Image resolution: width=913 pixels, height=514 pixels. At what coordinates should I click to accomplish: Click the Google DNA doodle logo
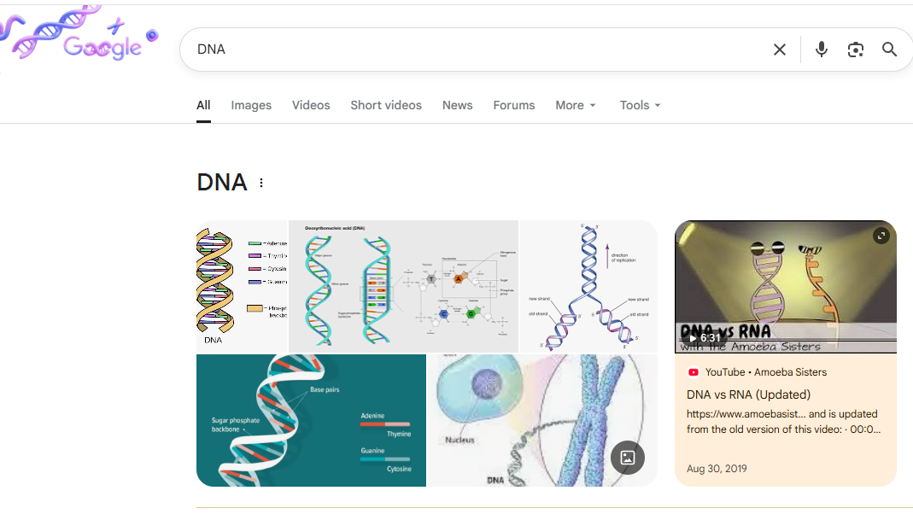click(x=81, y=39)
